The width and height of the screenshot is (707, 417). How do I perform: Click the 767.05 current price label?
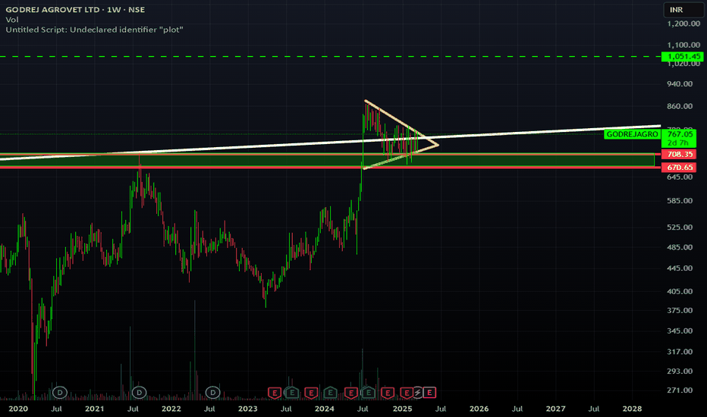click(x=680, y=134)
